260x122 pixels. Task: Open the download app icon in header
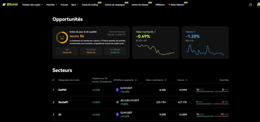tap(250, 5)
